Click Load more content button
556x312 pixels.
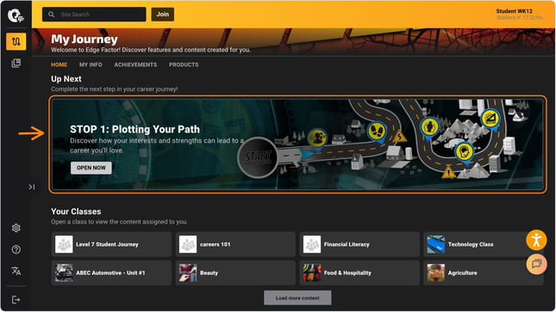(x=297, y=298)
